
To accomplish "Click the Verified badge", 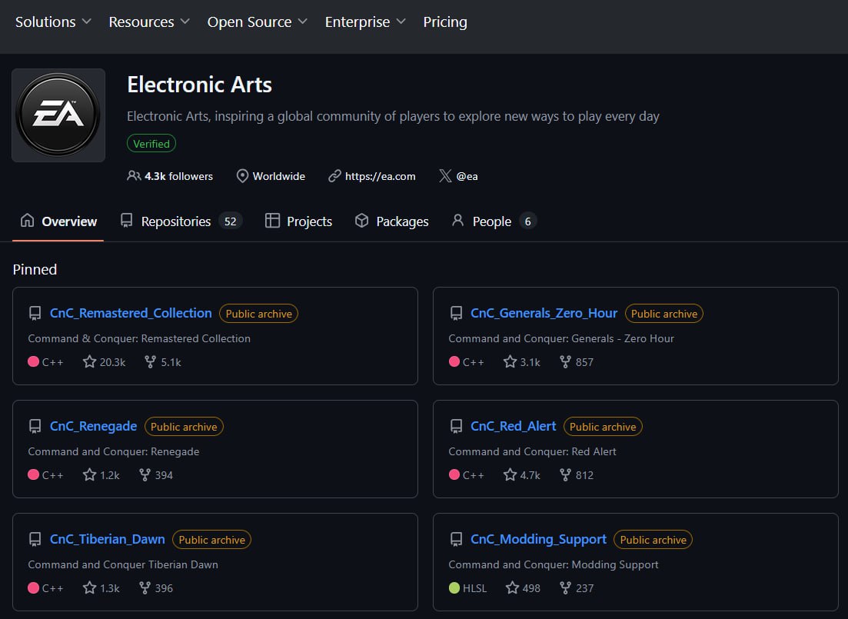I will coord(151,143).
